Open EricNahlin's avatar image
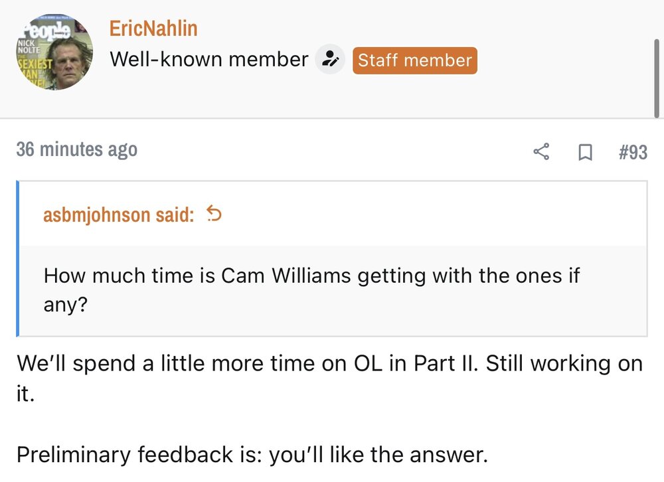 click(x=53, y=52)
